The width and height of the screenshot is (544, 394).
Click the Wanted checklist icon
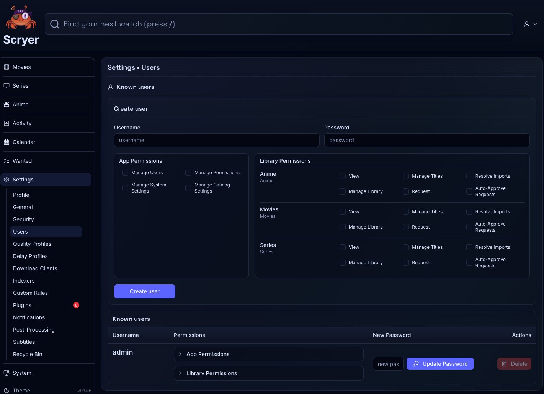7,161
